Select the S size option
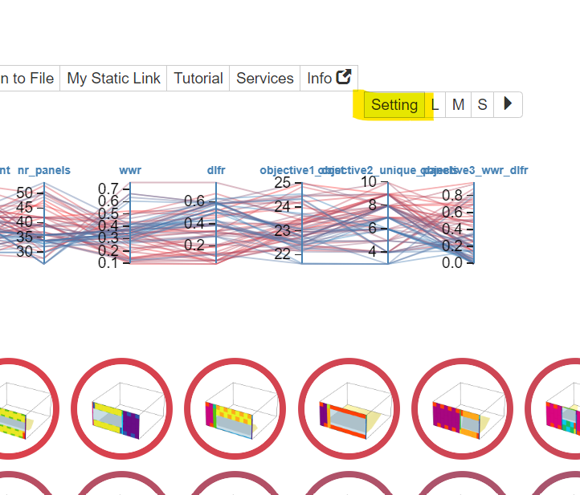The width and height of the screenshot is (580, 495). tap(482, 105)
